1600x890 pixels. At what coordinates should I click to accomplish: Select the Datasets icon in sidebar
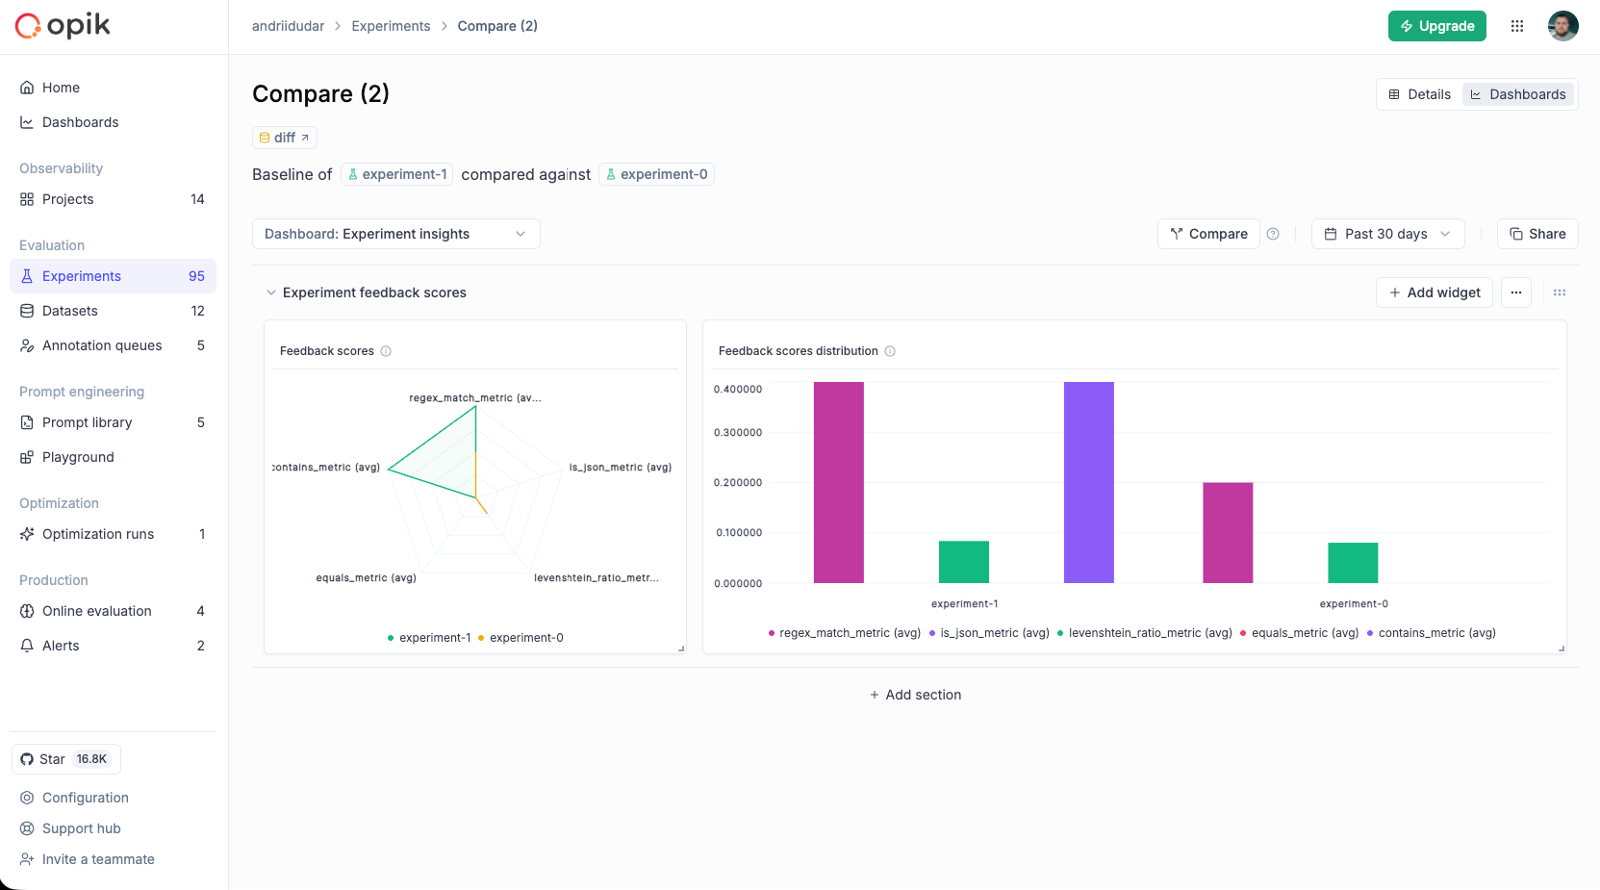(x=27, y=311)
